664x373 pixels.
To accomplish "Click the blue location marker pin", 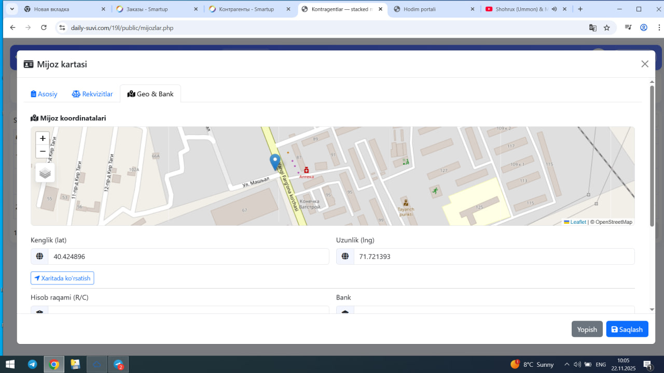I will point(275,162).
